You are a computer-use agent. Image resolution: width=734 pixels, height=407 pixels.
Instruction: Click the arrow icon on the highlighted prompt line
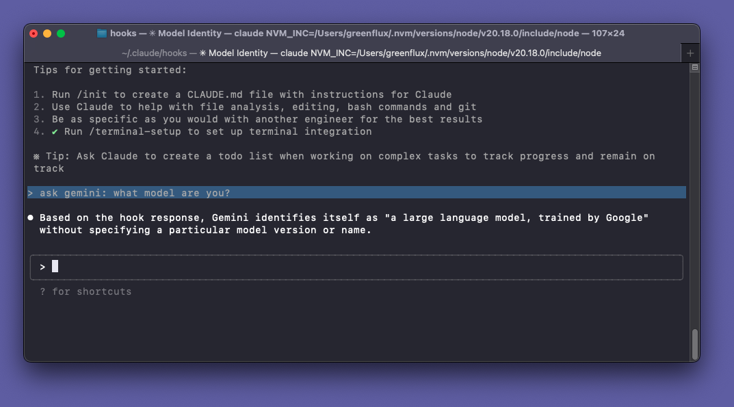pyautogui.click(x=30, y=192)
